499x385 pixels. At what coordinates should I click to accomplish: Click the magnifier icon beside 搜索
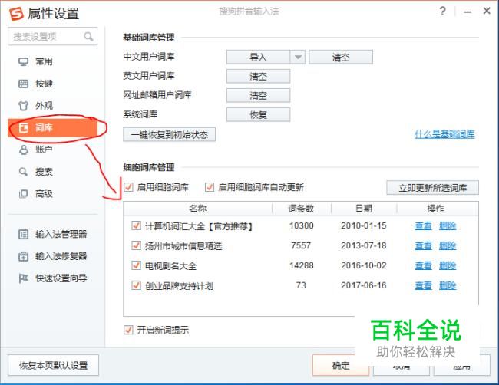(24, 172)
